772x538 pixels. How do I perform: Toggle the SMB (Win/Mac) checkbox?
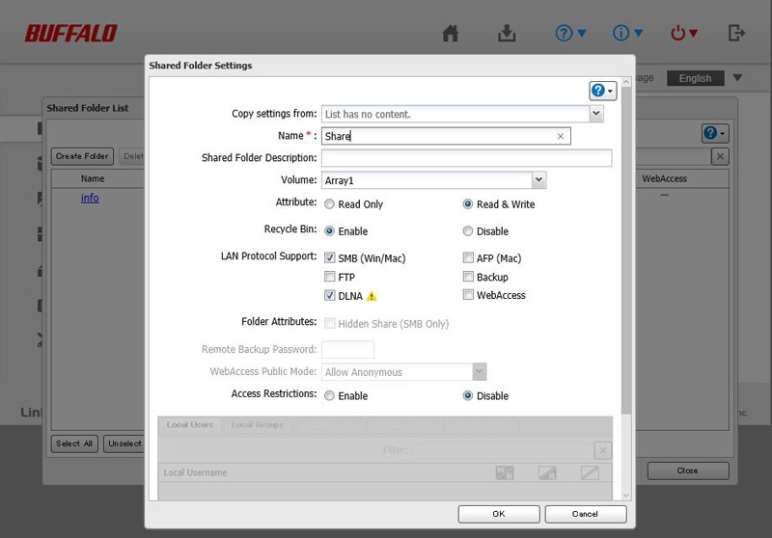click(x=329, y=257)
